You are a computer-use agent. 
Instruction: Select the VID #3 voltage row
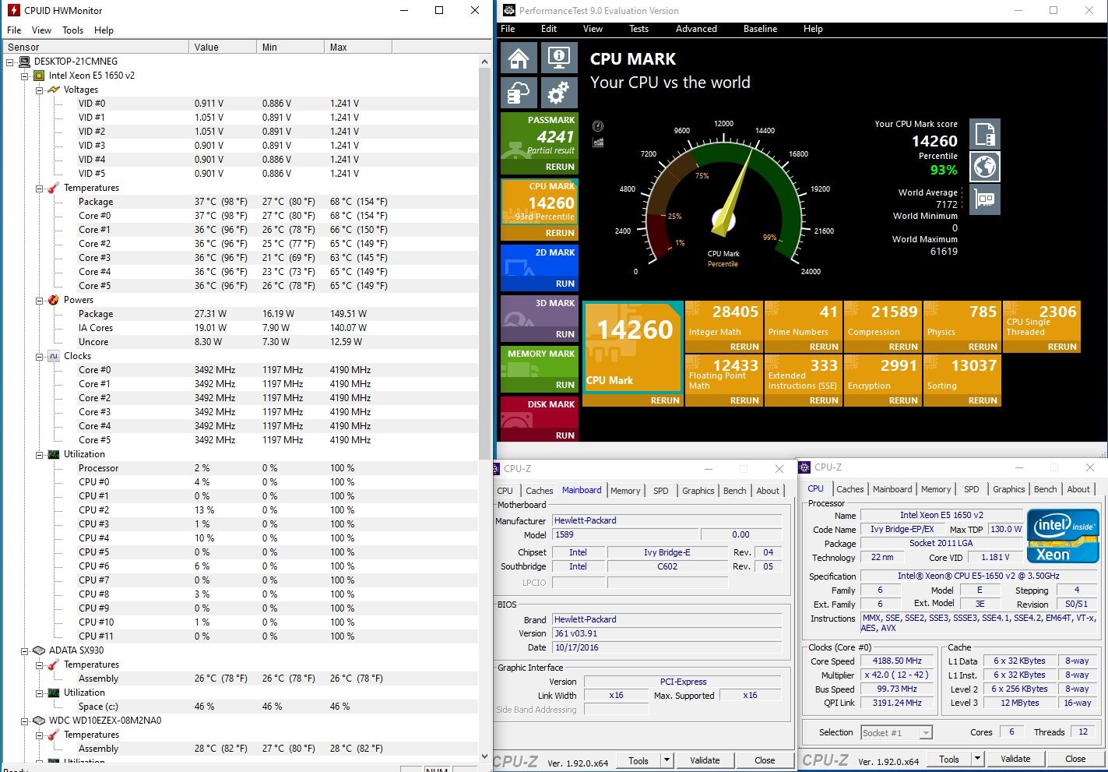click(x=240, y=146)
